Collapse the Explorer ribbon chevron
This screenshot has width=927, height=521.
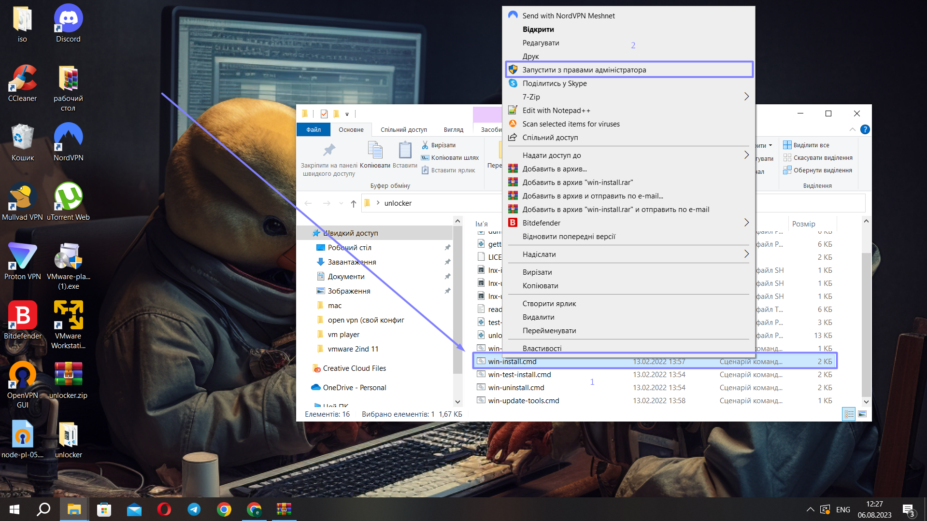(x=853, y=129)
